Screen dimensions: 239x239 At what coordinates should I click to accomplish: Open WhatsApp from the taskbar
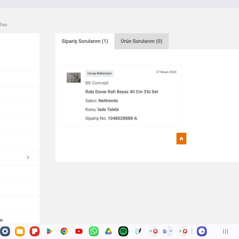point(94,231)
